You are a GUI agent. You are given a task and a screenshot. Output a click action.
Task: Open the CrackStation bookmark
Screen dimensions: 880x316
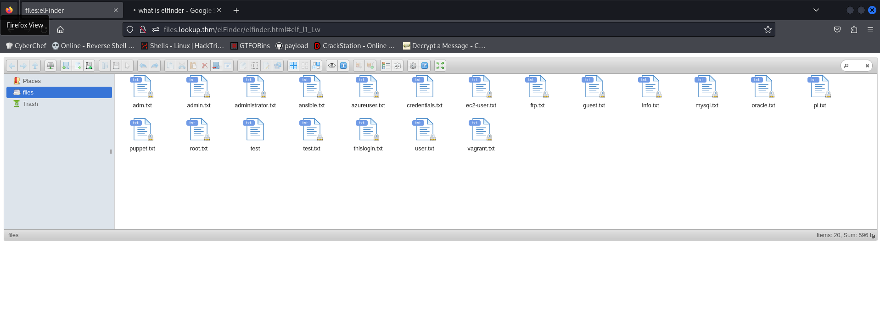pyautogui.click(x=354, y=46)
